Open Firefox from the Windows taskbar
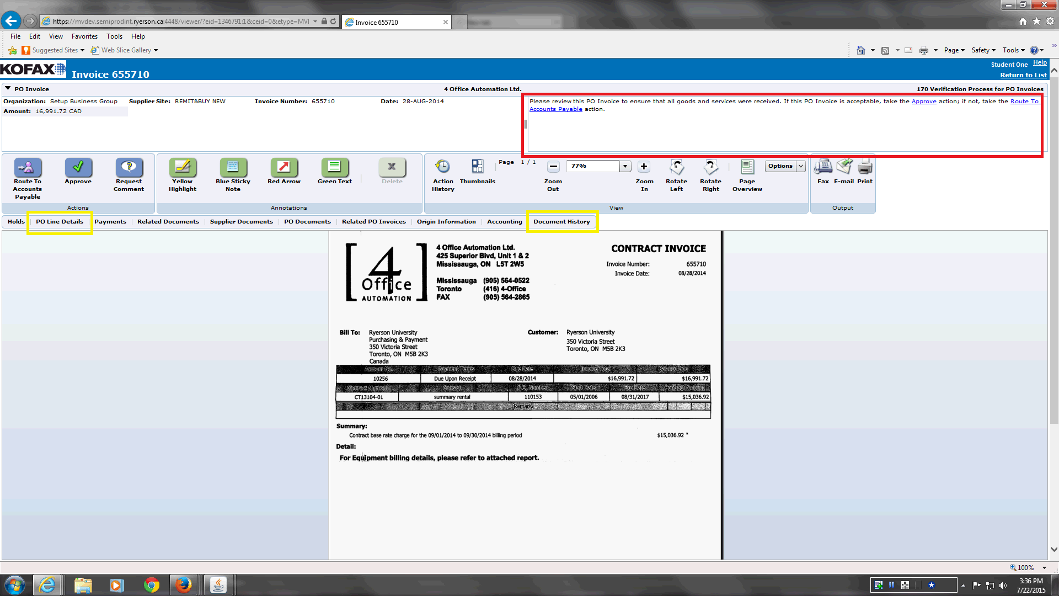The height and width of the screenshot is (596, 1059). coord(184,585)
